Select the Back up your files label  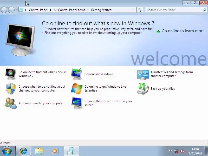(x=162, y=89)
